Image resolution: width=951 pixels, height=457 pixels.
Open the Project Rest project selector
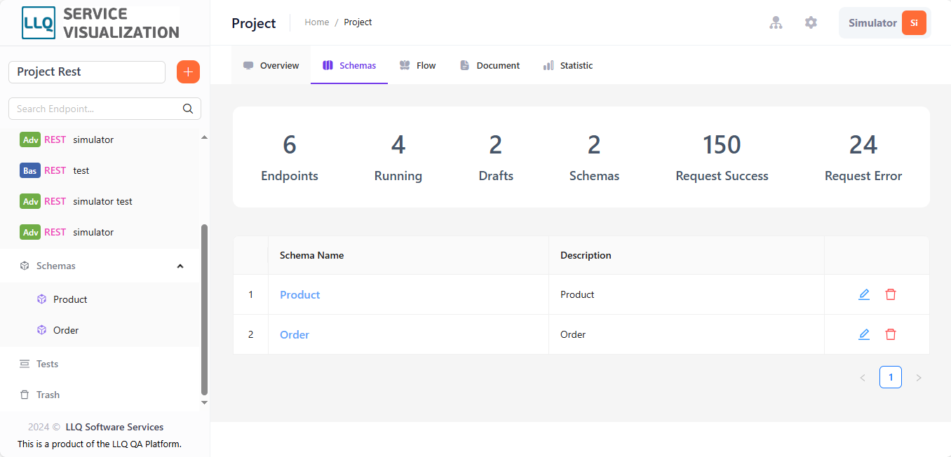87,71
